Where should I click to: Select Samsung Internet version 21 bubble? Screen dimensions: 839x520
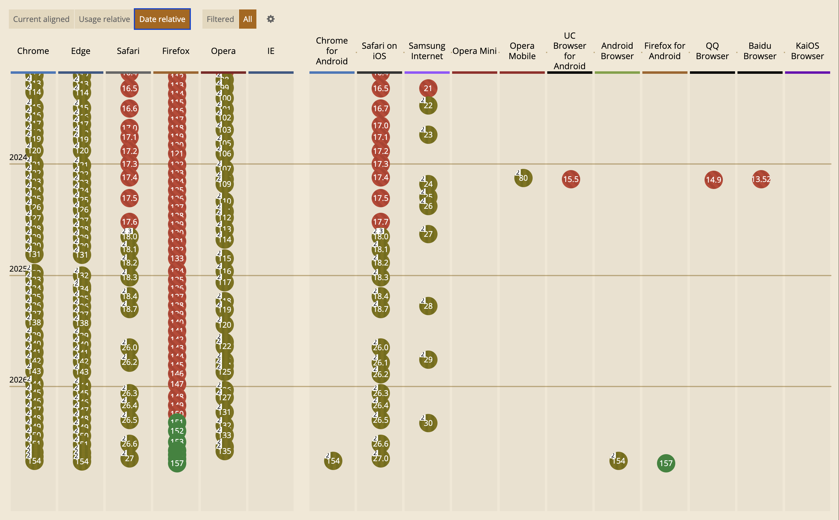pos(428,88)
